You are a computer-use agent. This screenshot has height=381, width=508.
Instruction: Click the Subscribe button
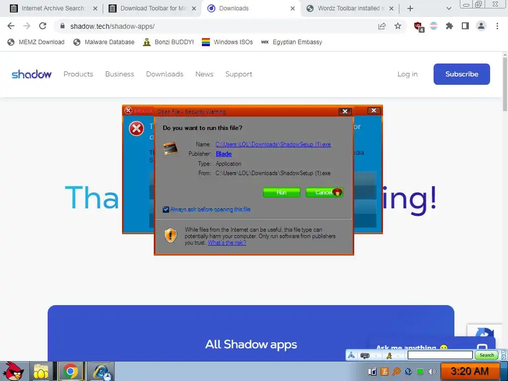[x=462, y=74]
